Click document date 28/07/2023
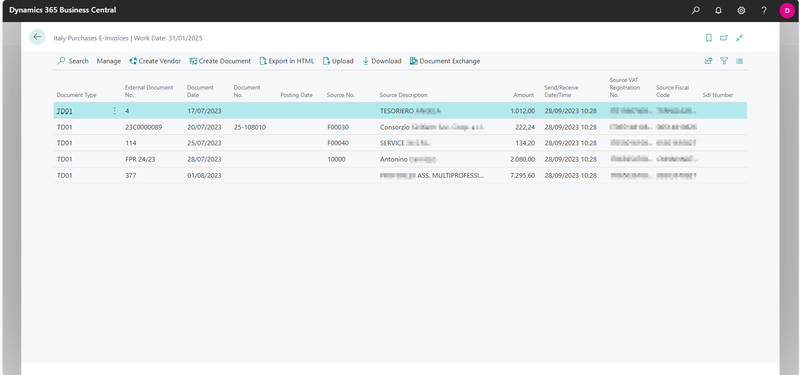This screenshot has height=375, width=800. pos(204,159)
